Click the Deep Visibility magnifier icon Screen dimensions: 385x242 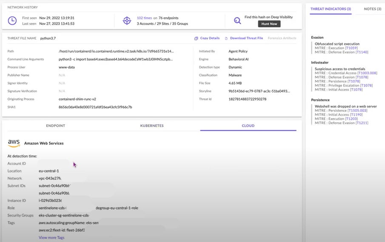(237, 20)
